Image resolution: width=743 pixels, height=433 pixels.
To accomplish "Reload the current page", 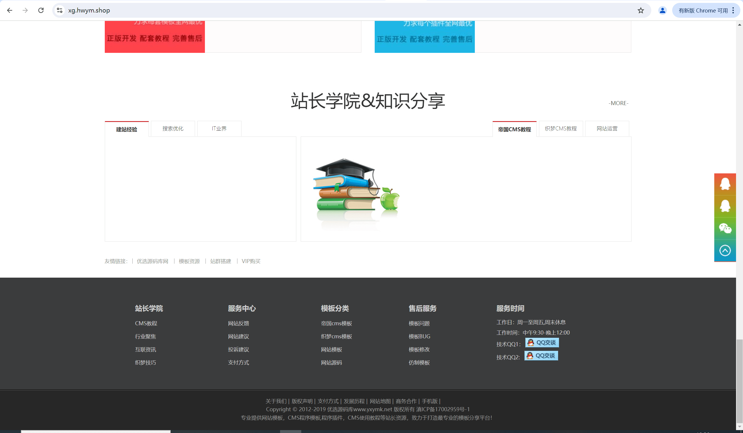I will coord(41,10).
